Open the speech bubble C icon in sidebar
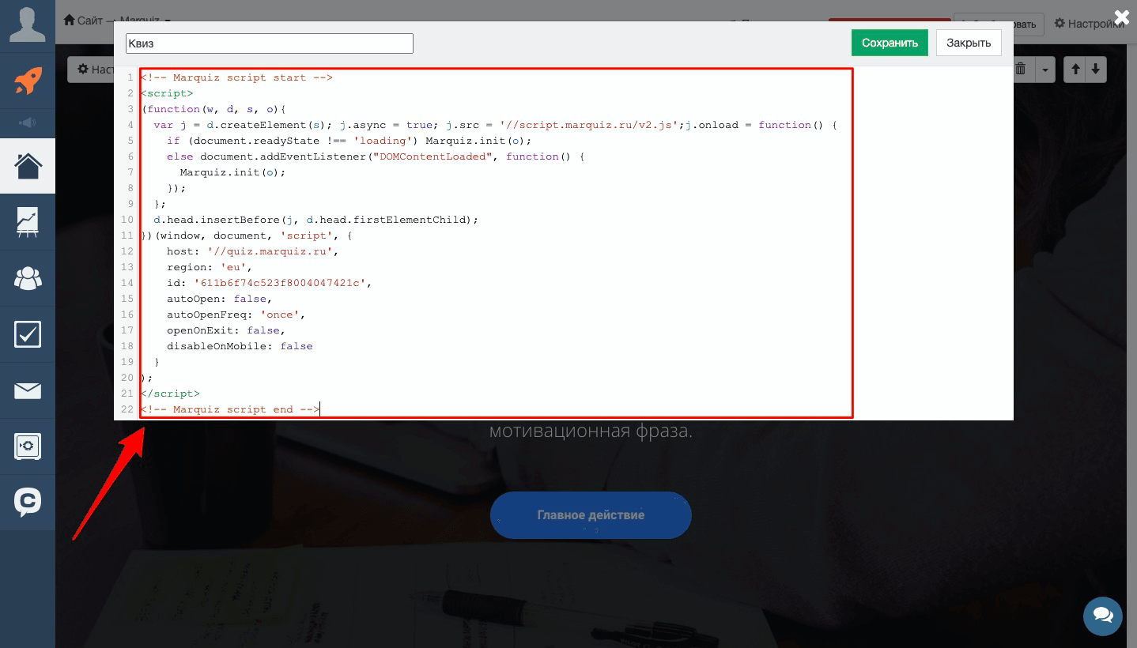 [28, 503]
